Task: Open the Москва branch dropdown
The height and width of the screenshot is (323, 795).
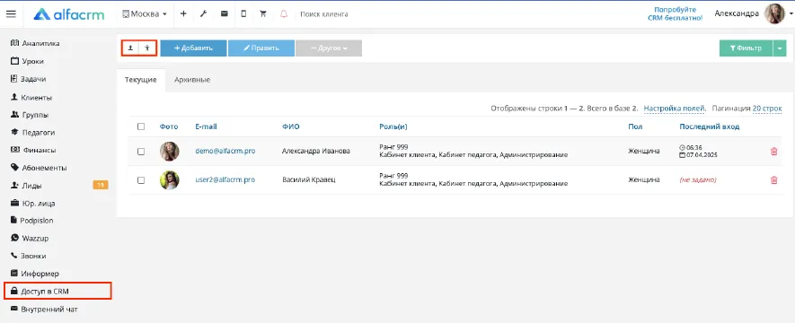Action: point(145,14)
